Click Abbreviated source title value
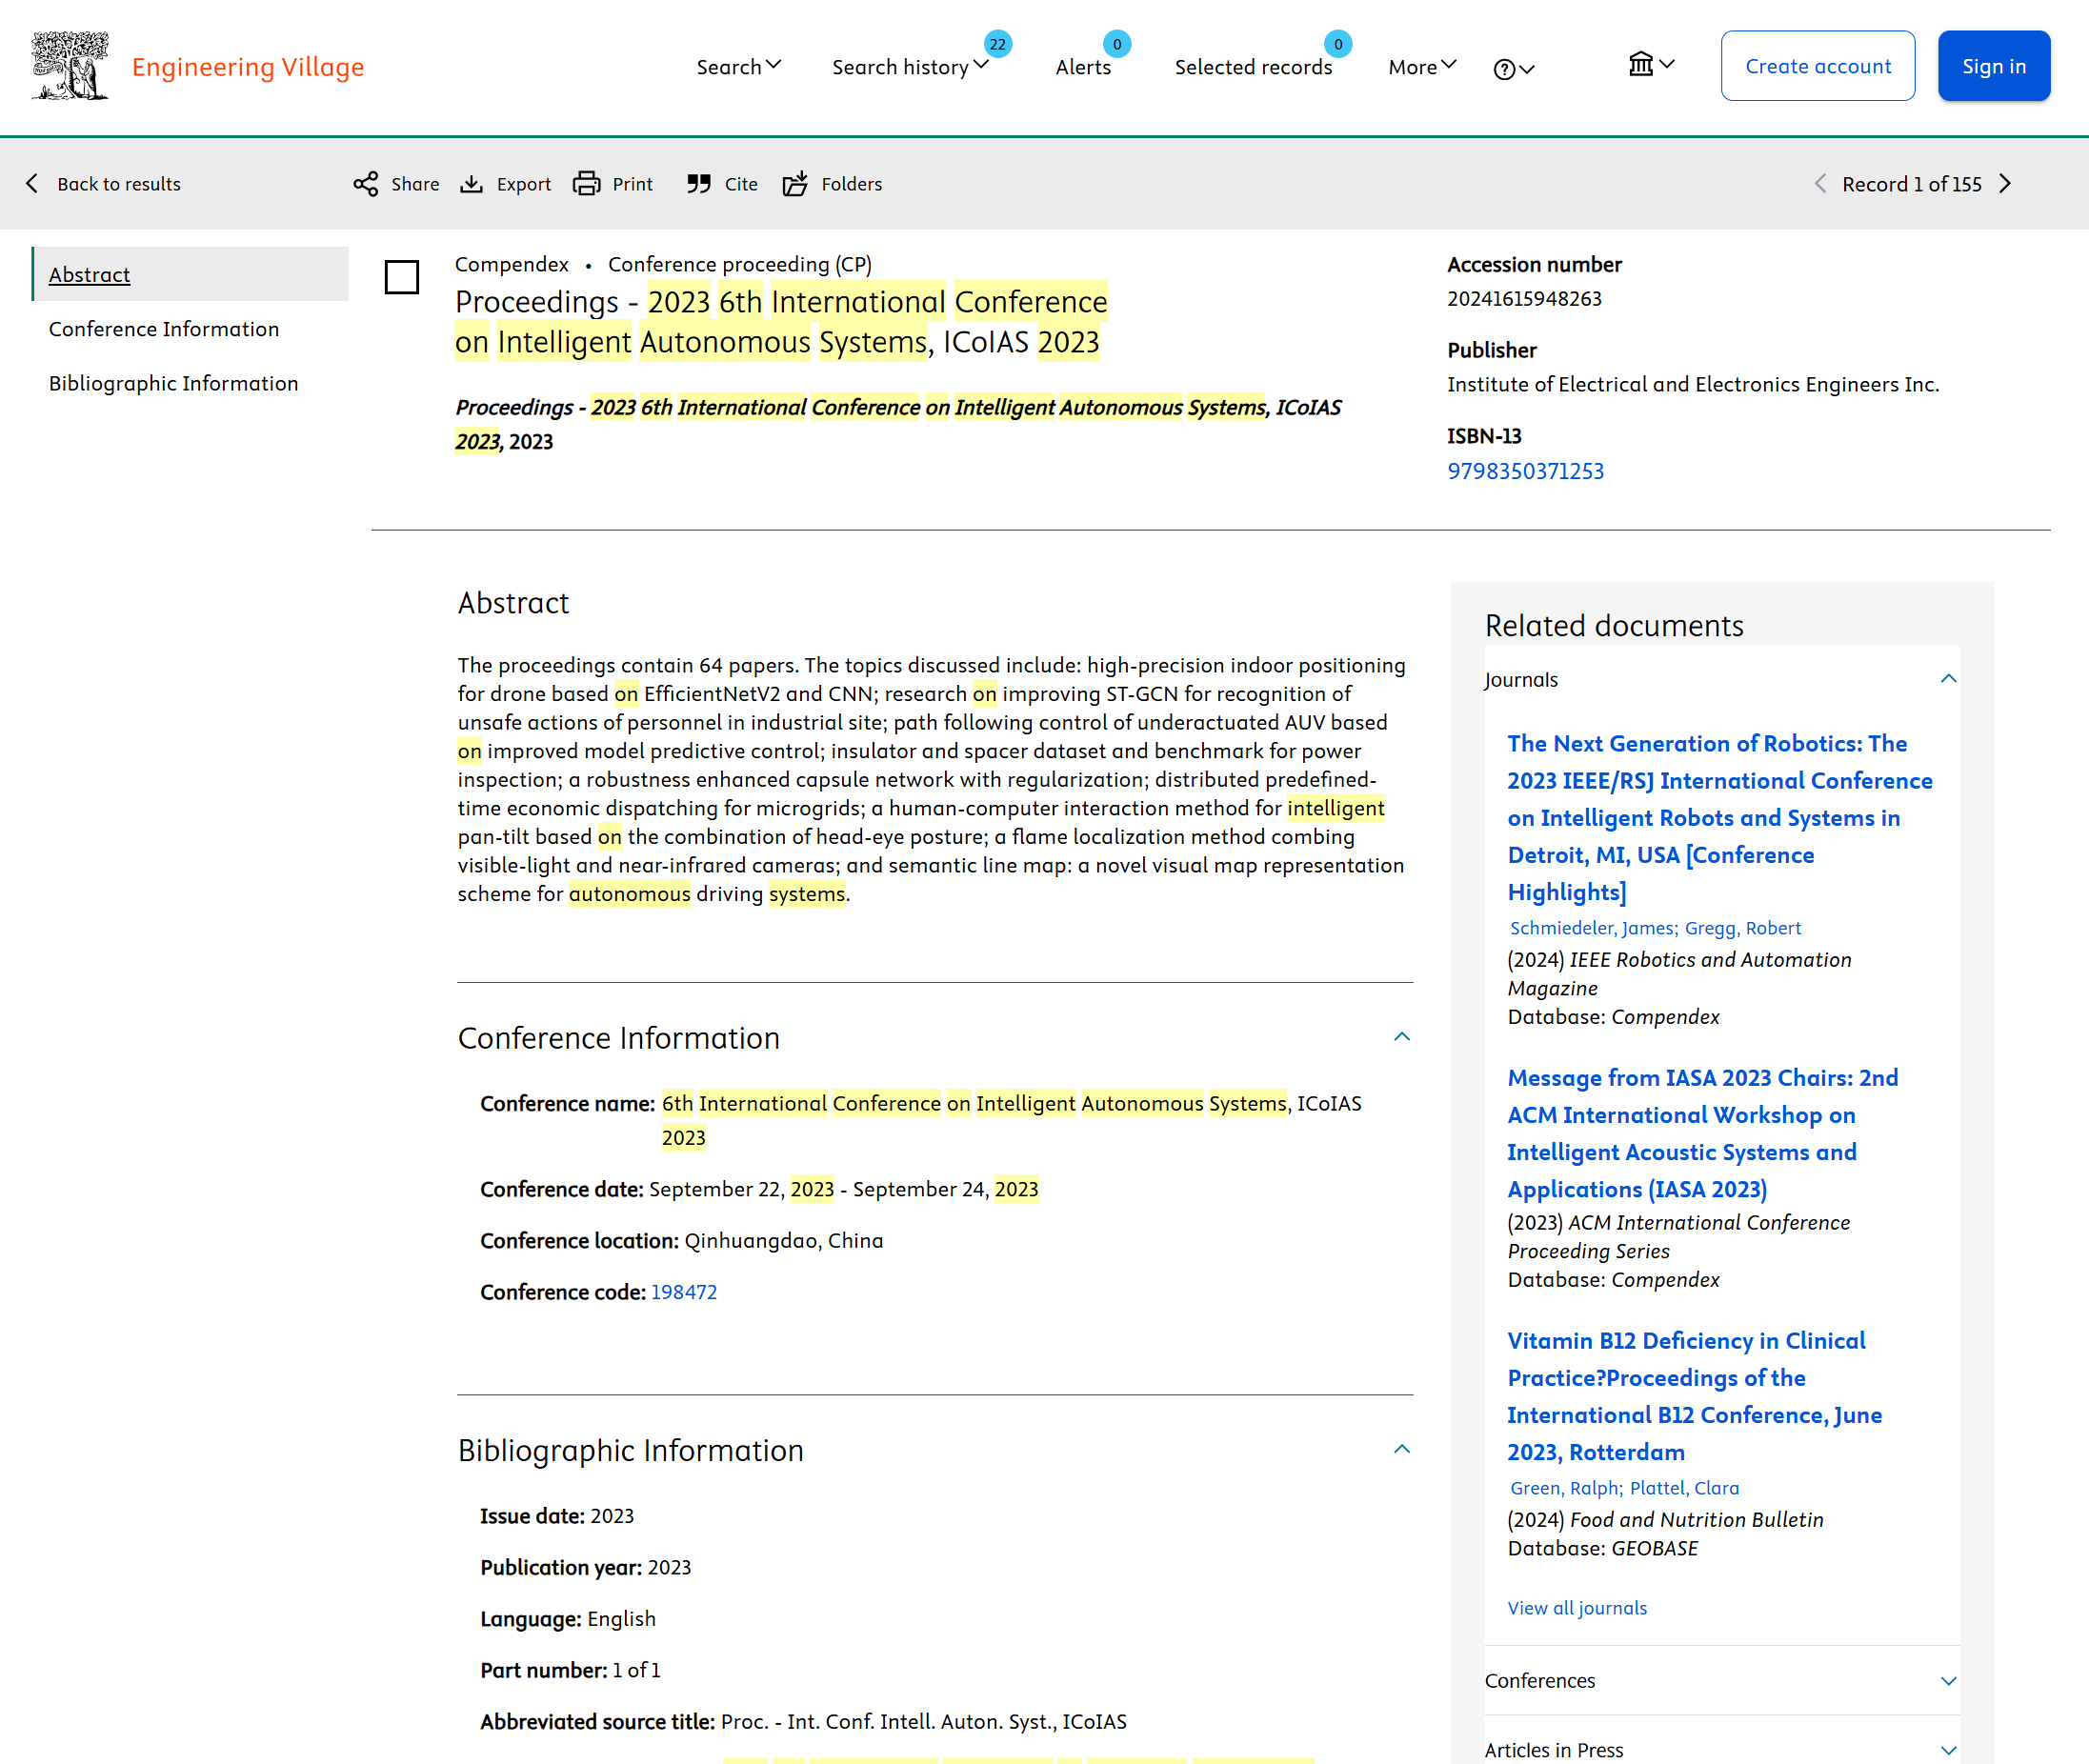 pos(924,1722)
